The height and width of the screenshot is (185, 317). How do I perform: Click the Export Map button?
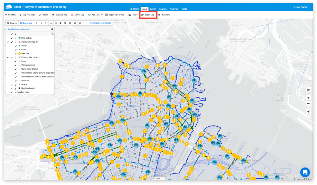click(148, 15)
